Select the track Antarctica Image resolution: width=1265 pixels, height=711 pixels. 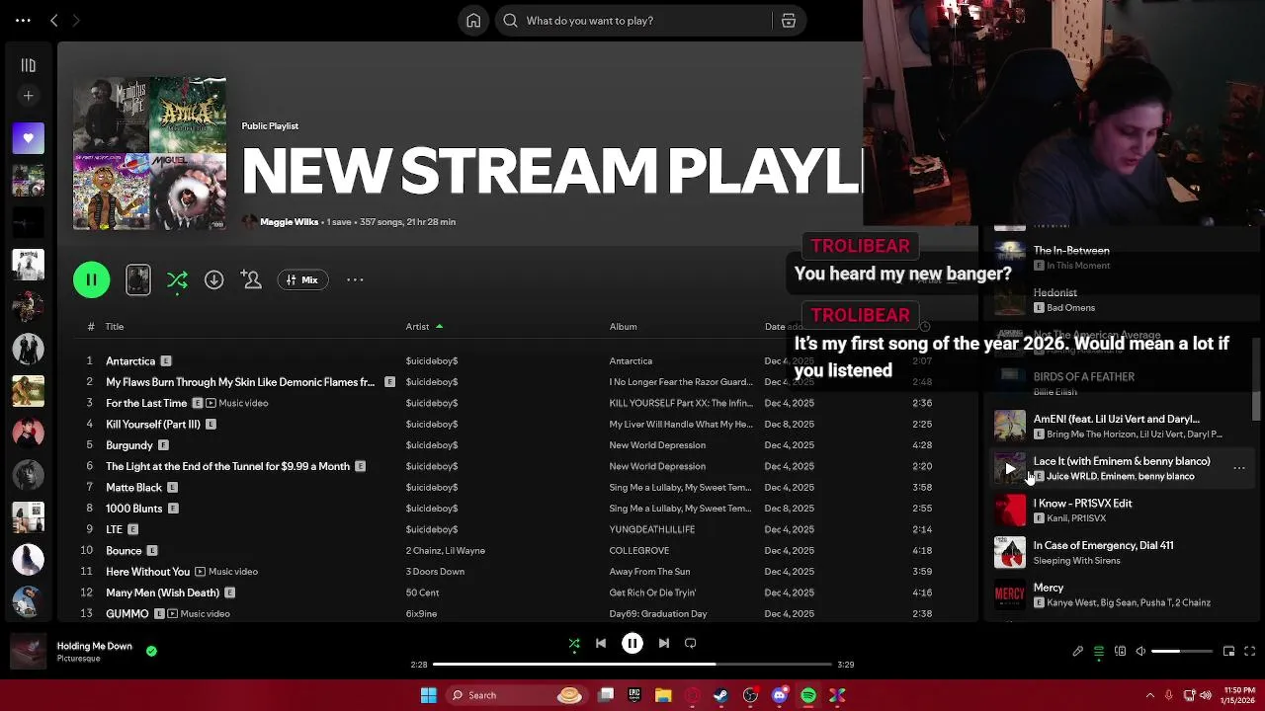click(130, 361)
